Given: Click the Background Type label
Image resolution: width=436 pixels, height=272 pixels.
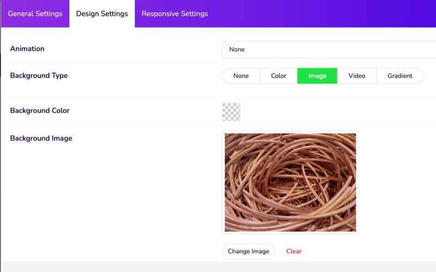Looking at the screenshot, I should (39, 76).
